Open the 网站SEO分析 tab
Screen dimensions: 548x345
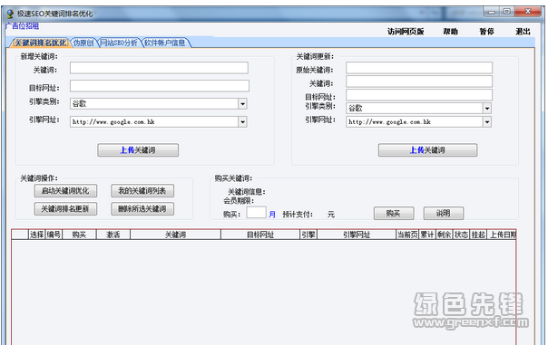coord(119,43)
